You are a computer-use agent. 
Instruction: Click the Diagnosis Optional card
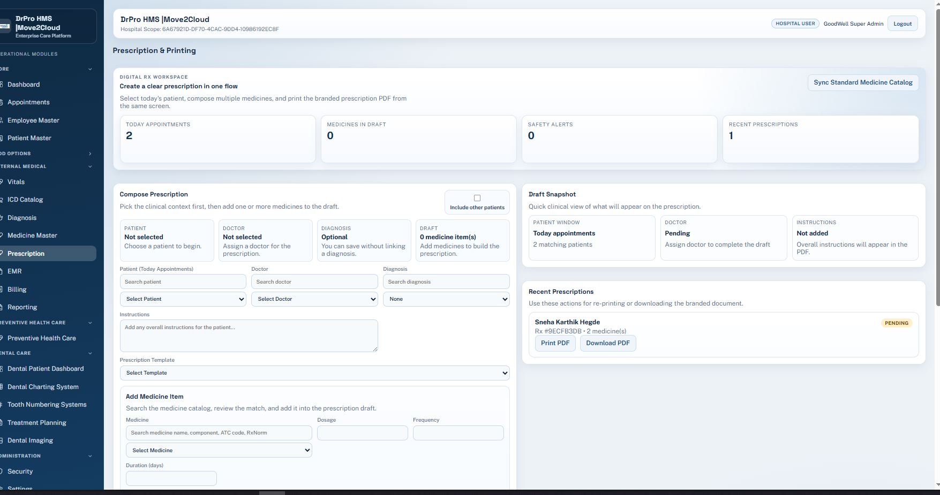click(x=364, y=240)
